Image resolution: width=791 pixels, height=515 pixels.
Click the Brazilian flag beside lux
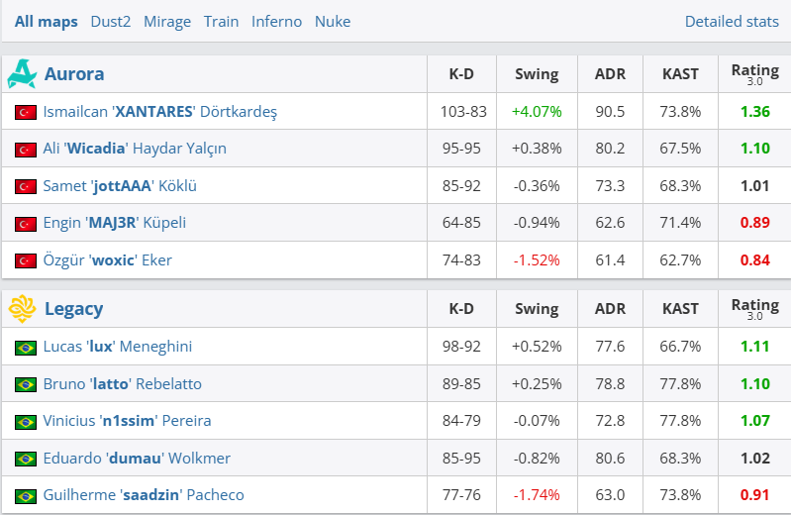[x=26, y=348]
